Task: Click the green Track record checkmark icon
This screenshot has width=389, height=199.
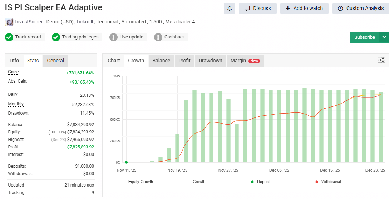Action: point(9,37)
